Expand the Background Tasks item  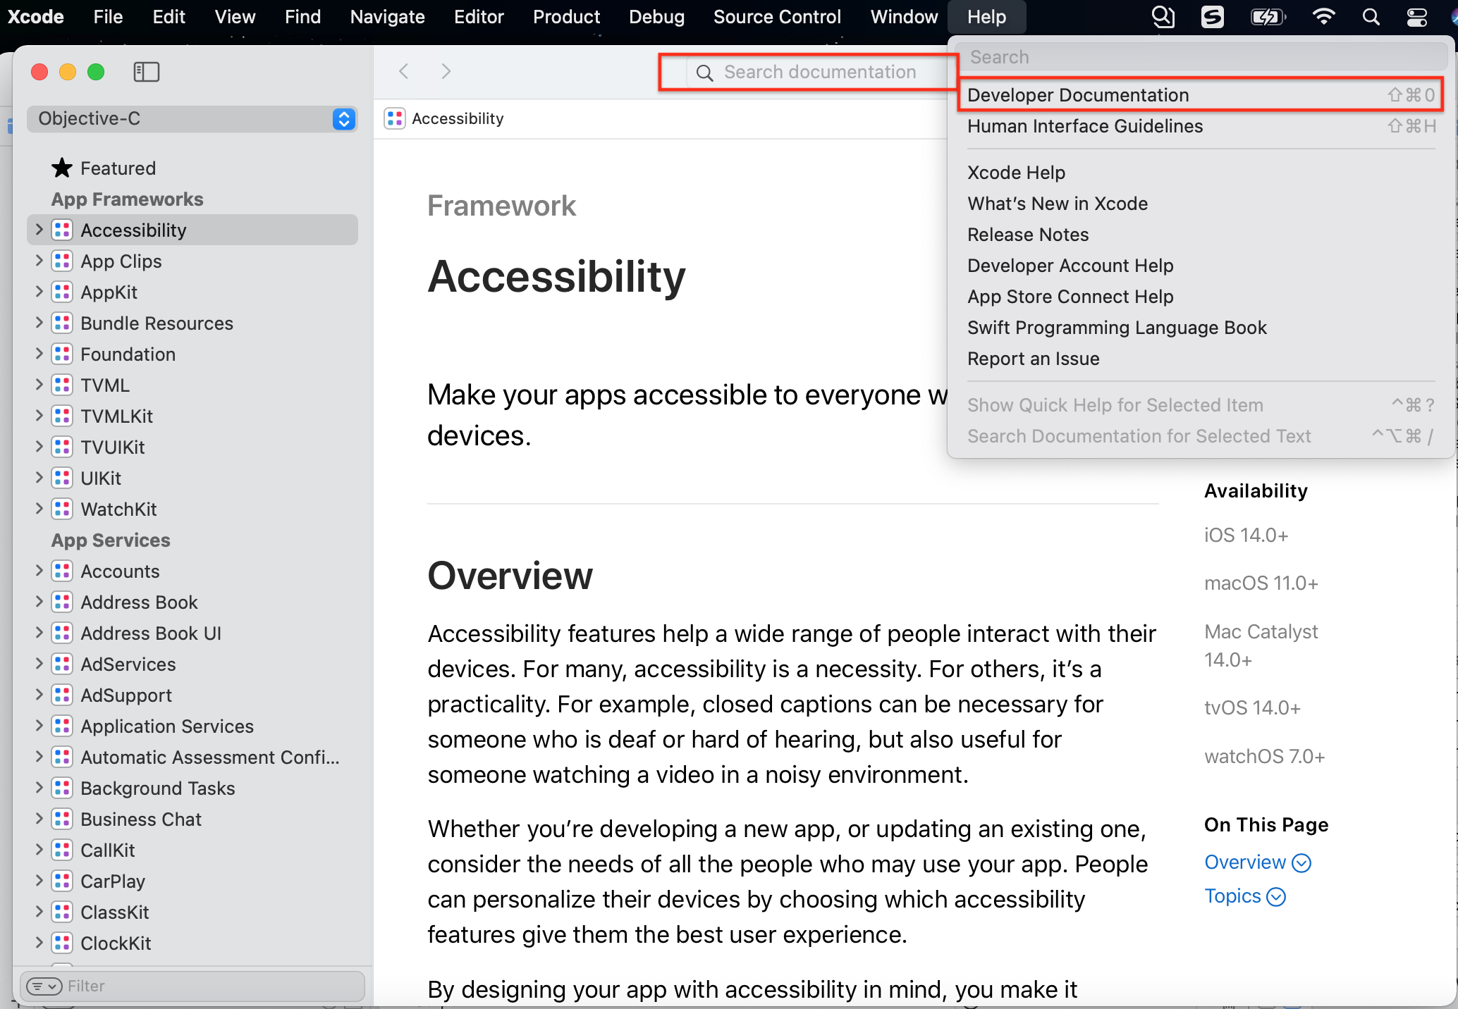coord(39,788)
